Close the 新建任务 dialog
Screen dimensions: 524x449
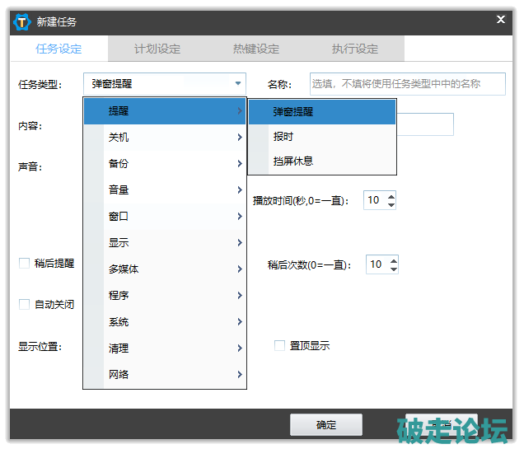coord(500,20)
